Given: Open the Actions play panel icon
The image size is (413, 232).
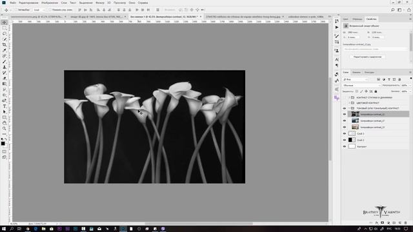Looking at the screenshot, I should [337, 27].
